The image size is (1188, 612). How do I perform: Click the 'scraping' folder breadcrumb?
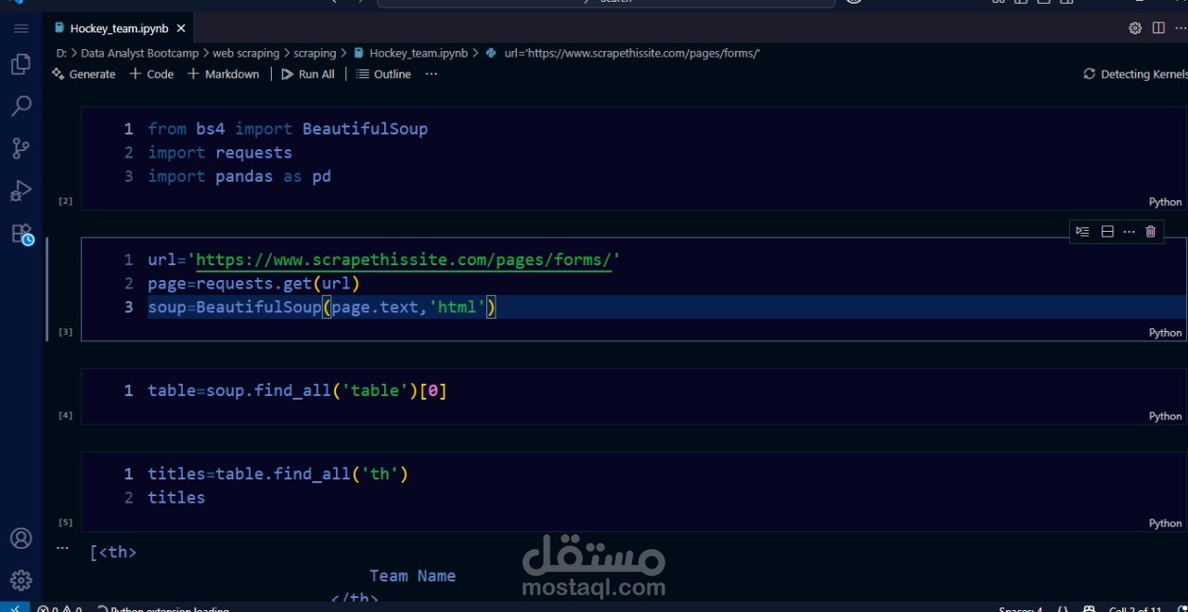315,53
